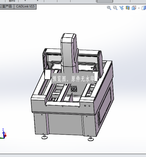Expand the View Orientation dropdown arrow
Image resolution: width=146 pixels, height=157 pixels.
tap(139, 8)
